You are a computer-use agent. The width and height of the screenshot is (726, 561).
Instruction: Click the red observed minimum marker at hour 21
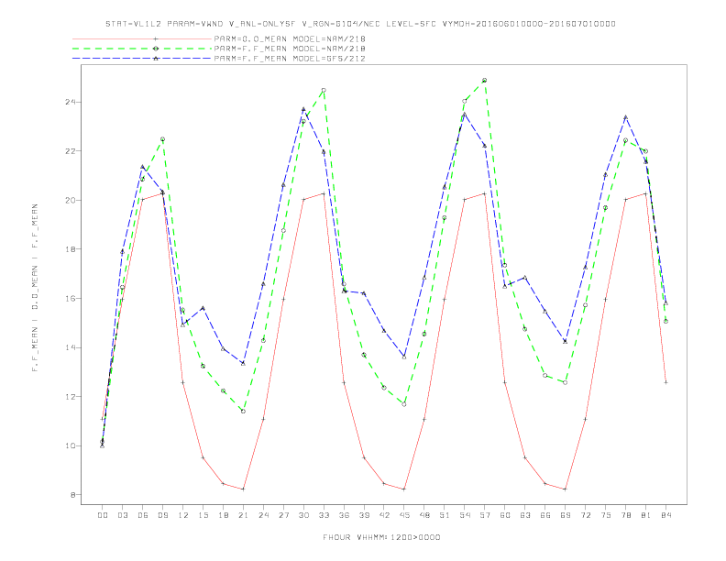pyautogui.click(x=243, y=489)
